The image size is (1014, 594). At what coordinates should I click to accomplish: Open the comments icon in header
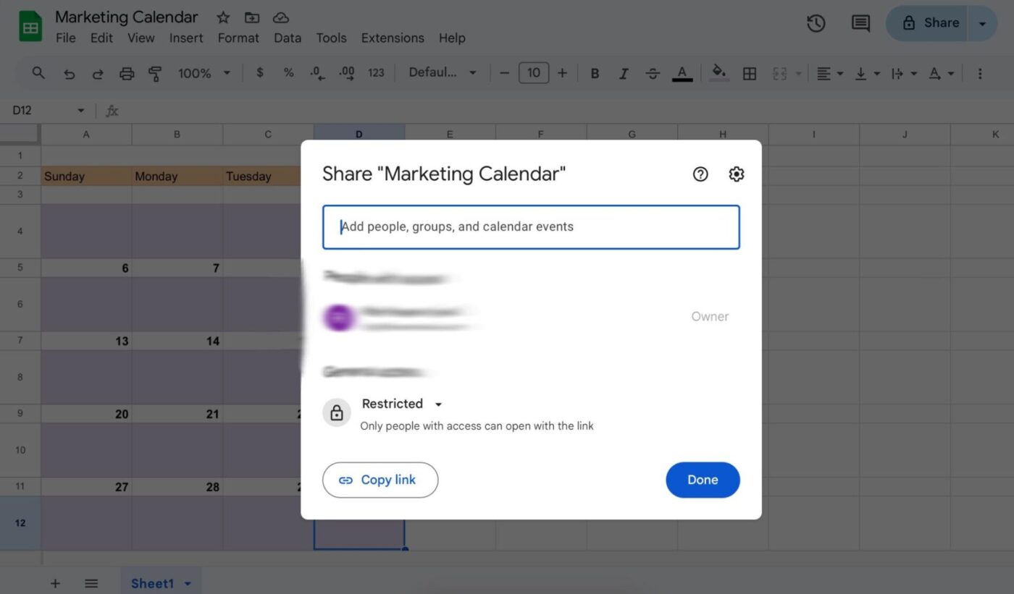[x=860, y=23]
